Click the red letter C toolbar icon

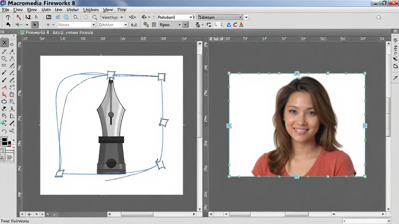click(x=235, y=24)
